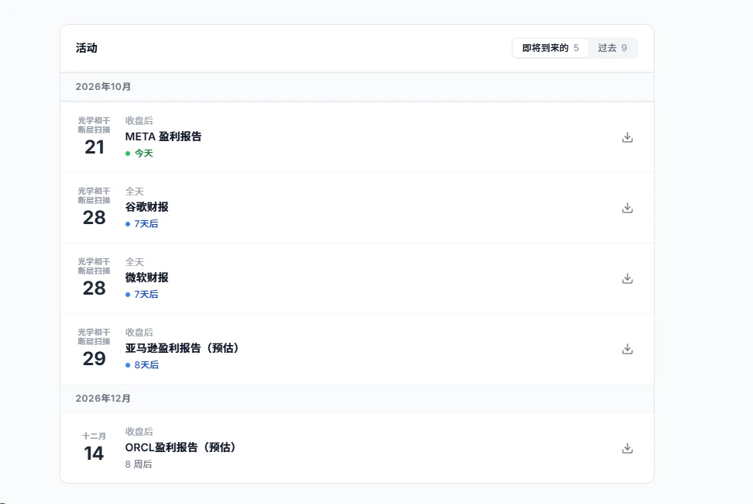Open the META 盈利报告 event title
This screenshot has height=504, width=753.
(163, 136)
